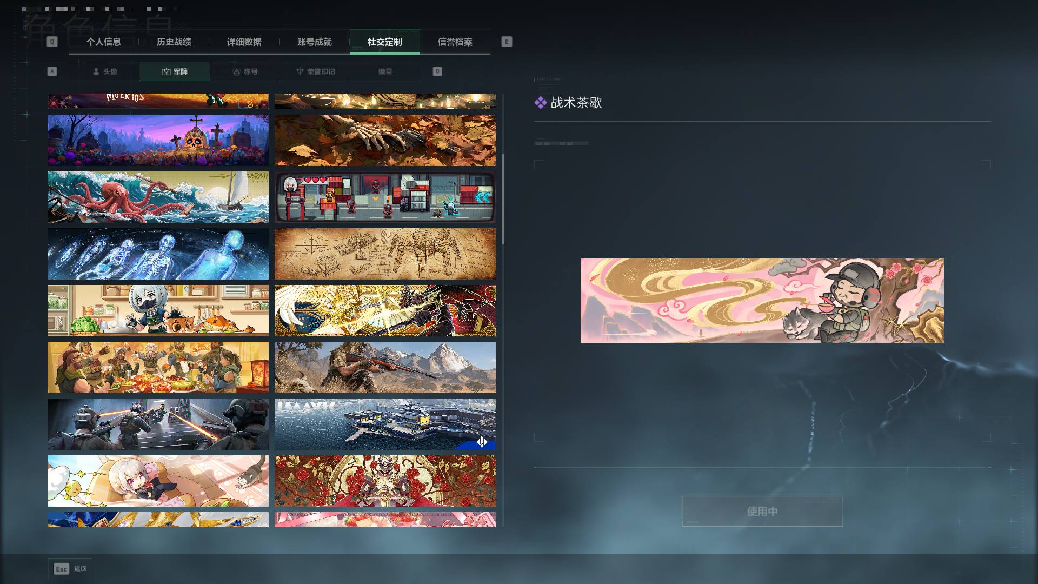Select the white-haired girl on sofa card
Screen dimensions: 1038x584
point(158,481)
